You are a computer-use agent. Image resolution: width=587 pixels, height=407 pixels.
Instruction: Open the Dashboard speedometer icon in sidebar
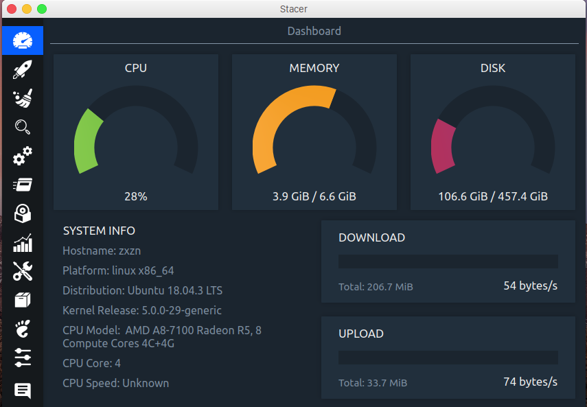[23, 40]
